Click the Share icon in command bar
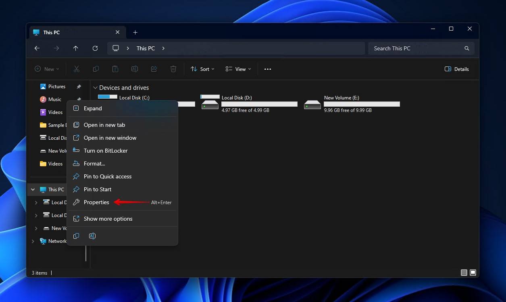 [x=154, y=69]
